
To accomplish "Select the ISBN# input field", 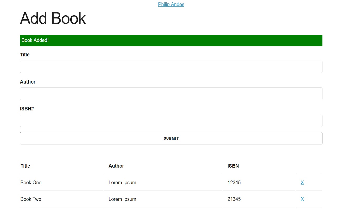I will click(x=171, y=121).
